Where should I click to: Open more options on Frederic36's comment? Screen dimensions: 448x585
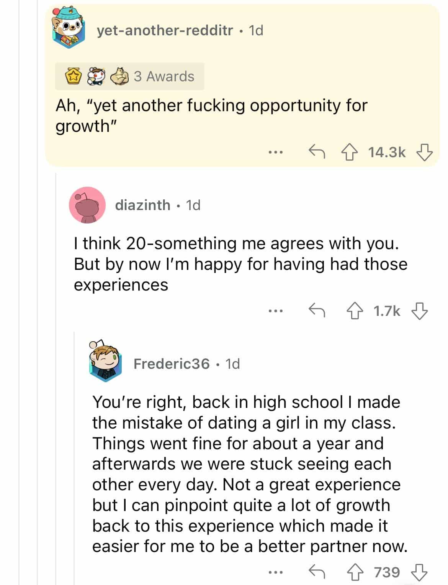point(275,573)
